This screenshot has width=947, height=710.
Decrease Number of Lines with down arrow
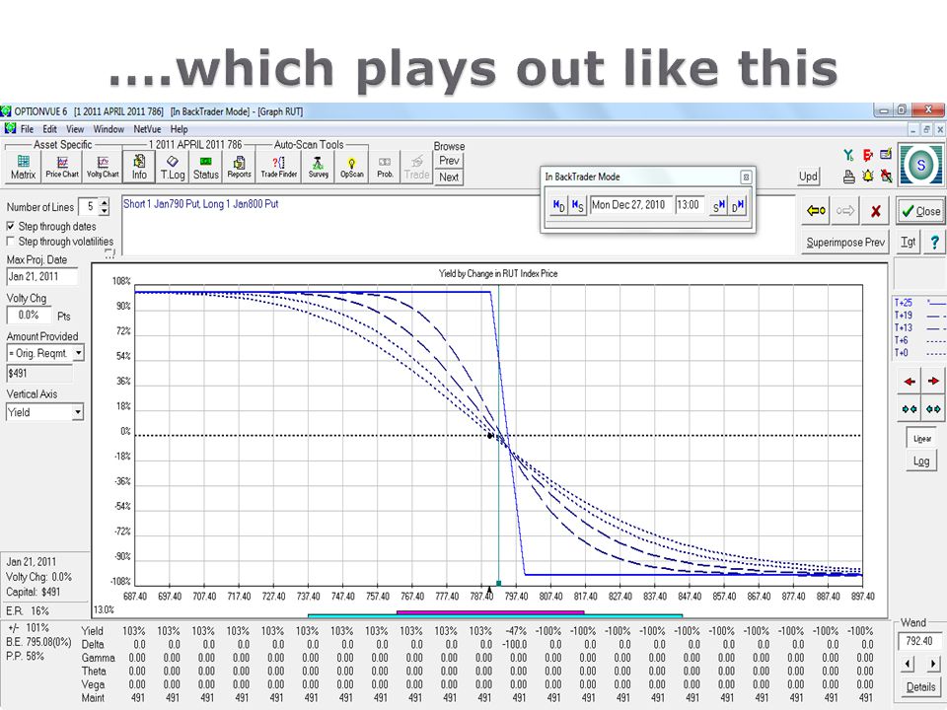click(x=105, y=211)
